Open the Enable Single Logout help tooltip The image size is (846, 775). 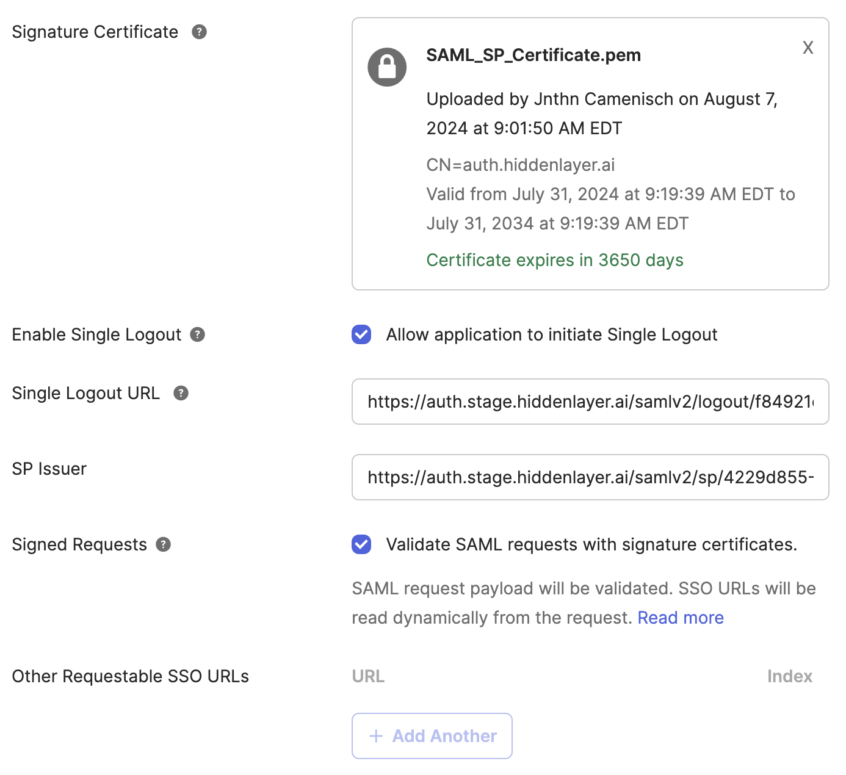(x=197, y=334)
